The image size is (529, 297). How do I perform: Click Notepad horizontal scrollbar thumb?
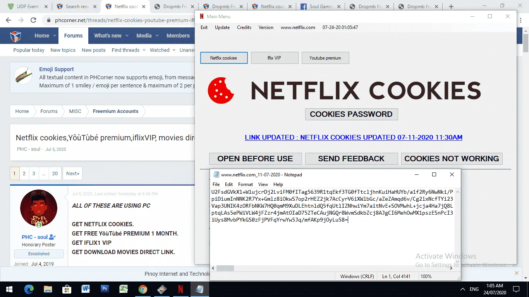coord(225,268)
